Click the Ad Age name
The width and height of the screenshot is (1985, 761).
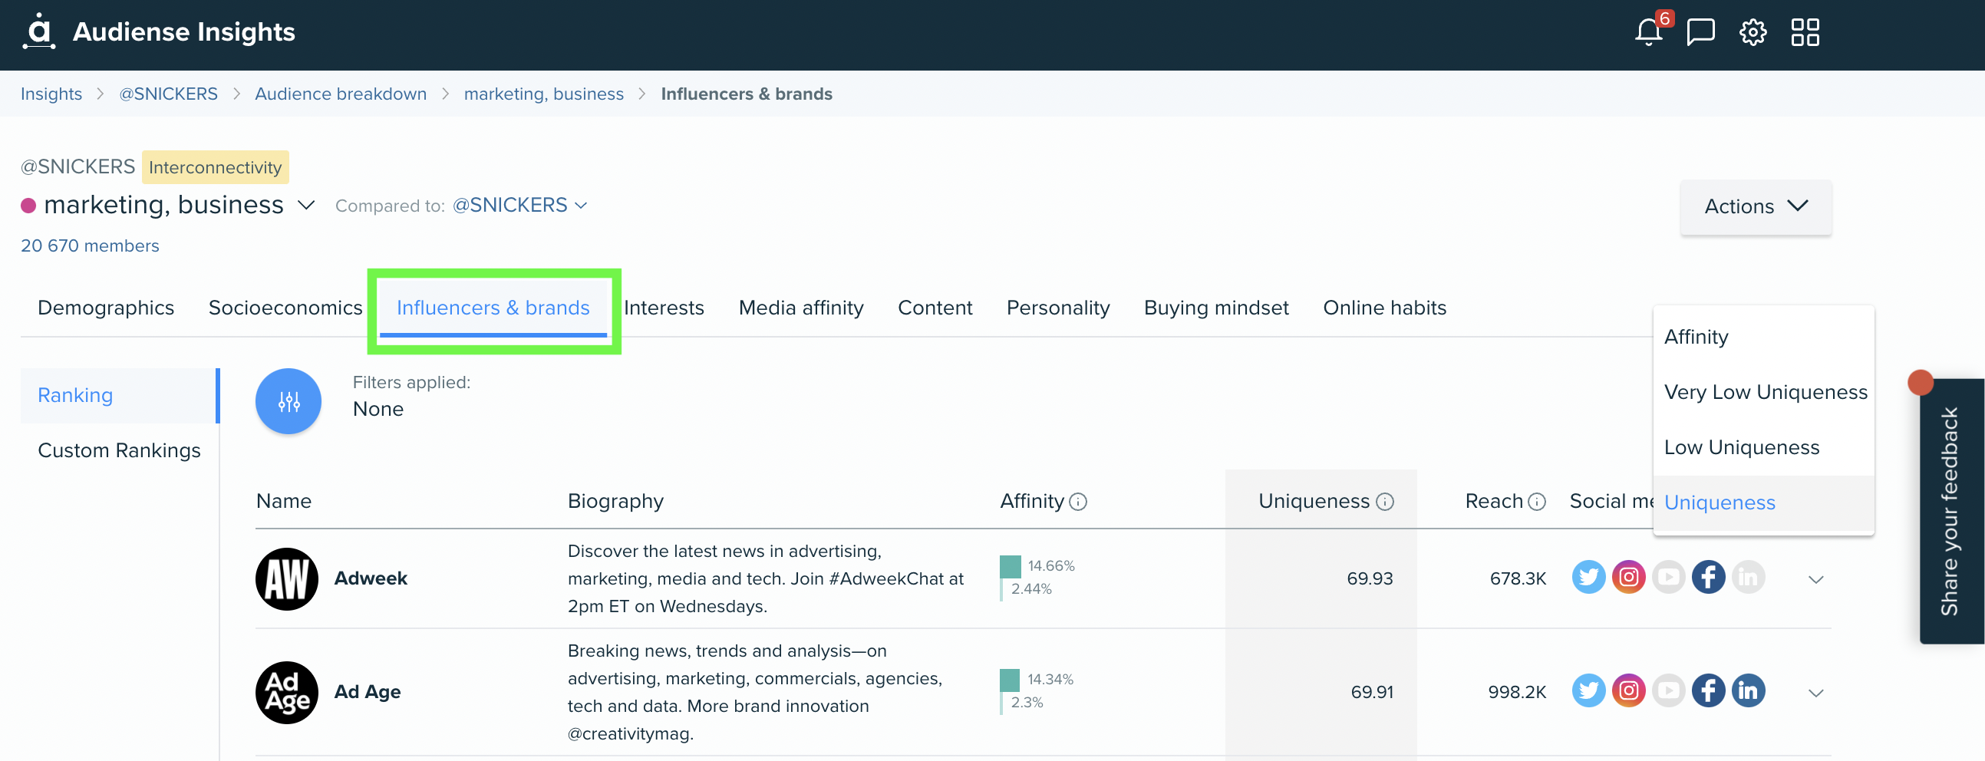pyautogui.click(x=367, y=693)
